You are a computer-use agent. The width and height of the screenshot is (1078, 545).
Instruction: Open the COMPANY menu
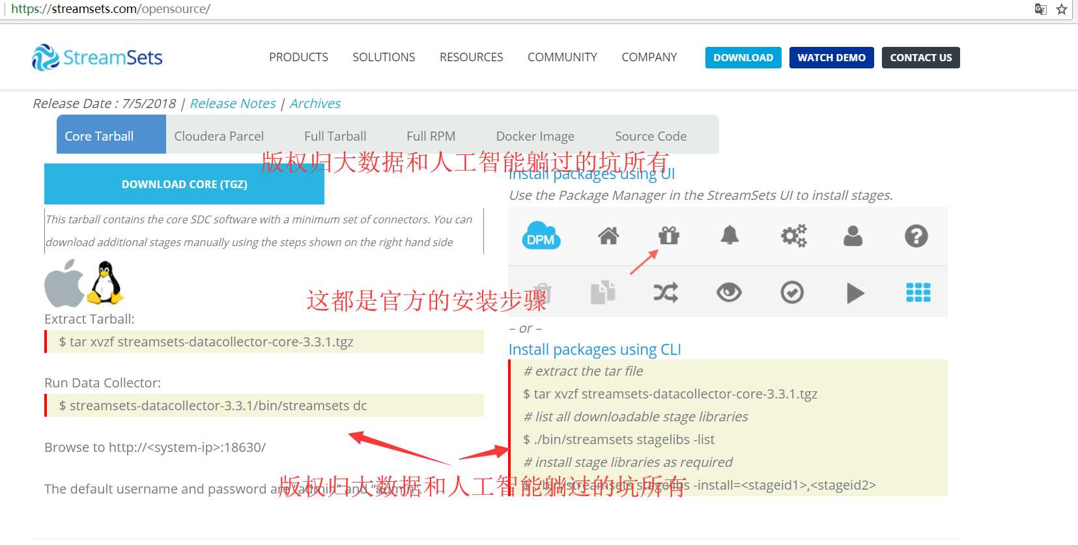click(x=649, y=57)
